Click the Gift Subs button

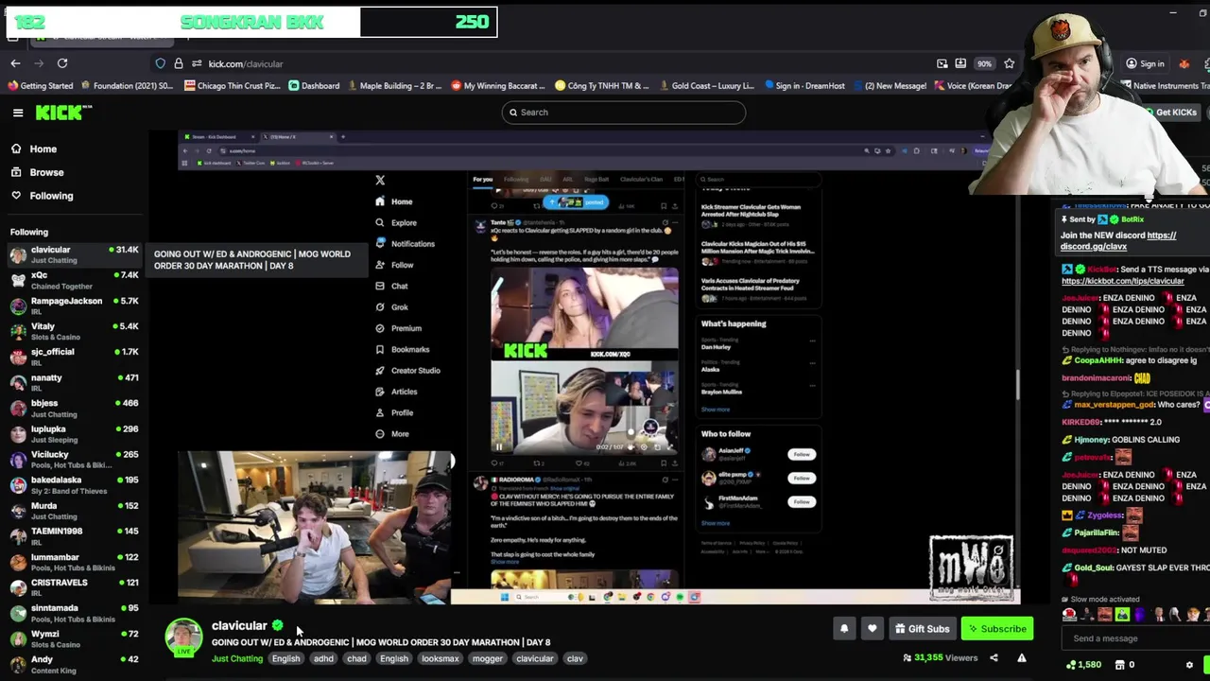923,629
